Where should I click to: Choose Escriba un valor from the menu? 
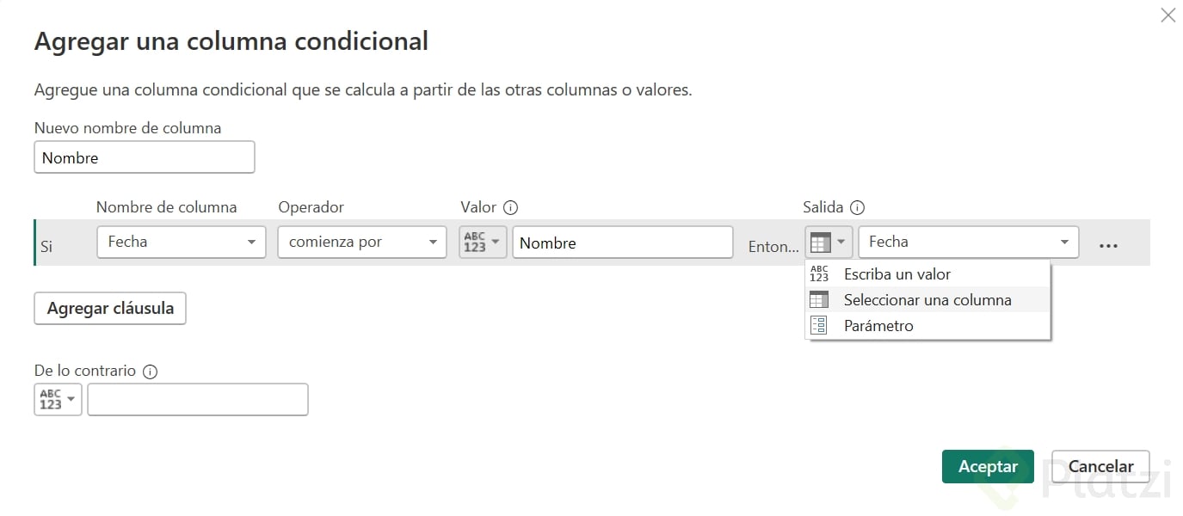click(x=896, y=274)
